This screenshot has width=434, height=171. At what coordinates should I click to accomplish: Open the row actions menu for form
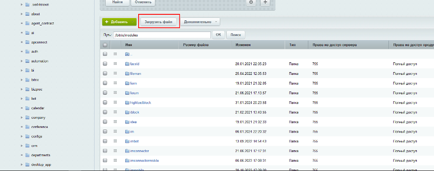point(115,83)
